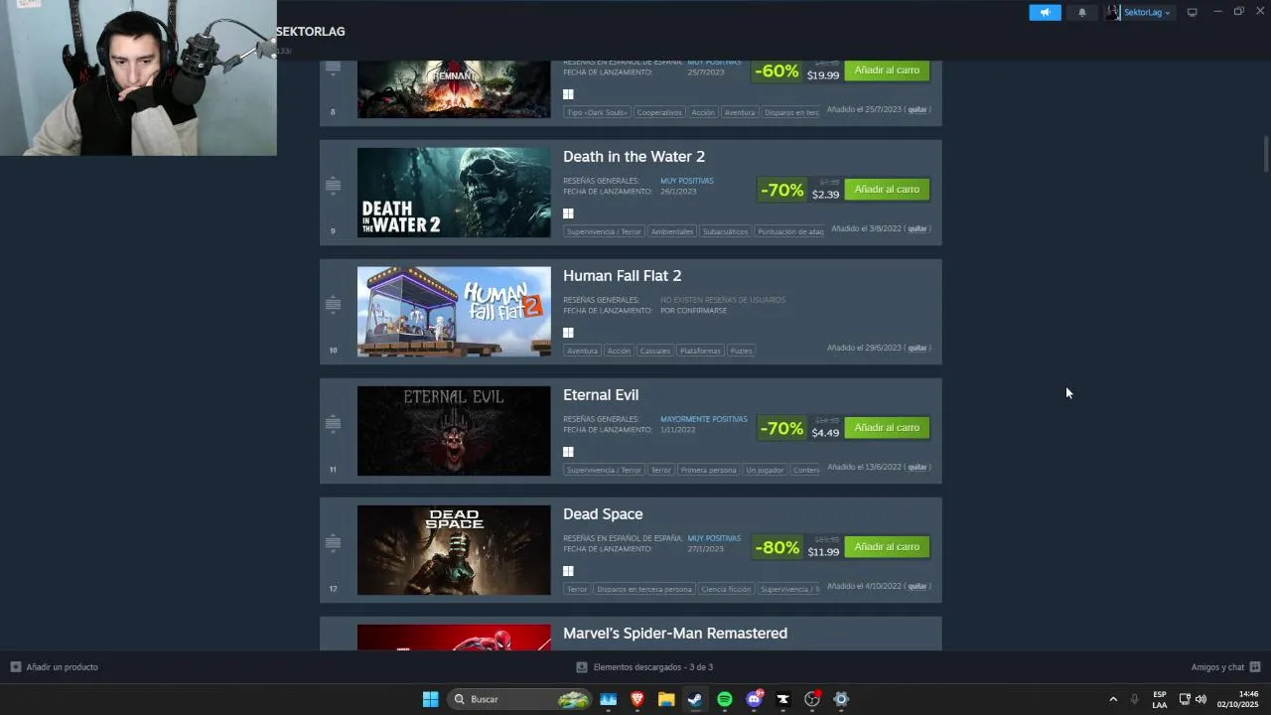
Task: Open Steam announcements megaphone button
Action: (1045, 12)
